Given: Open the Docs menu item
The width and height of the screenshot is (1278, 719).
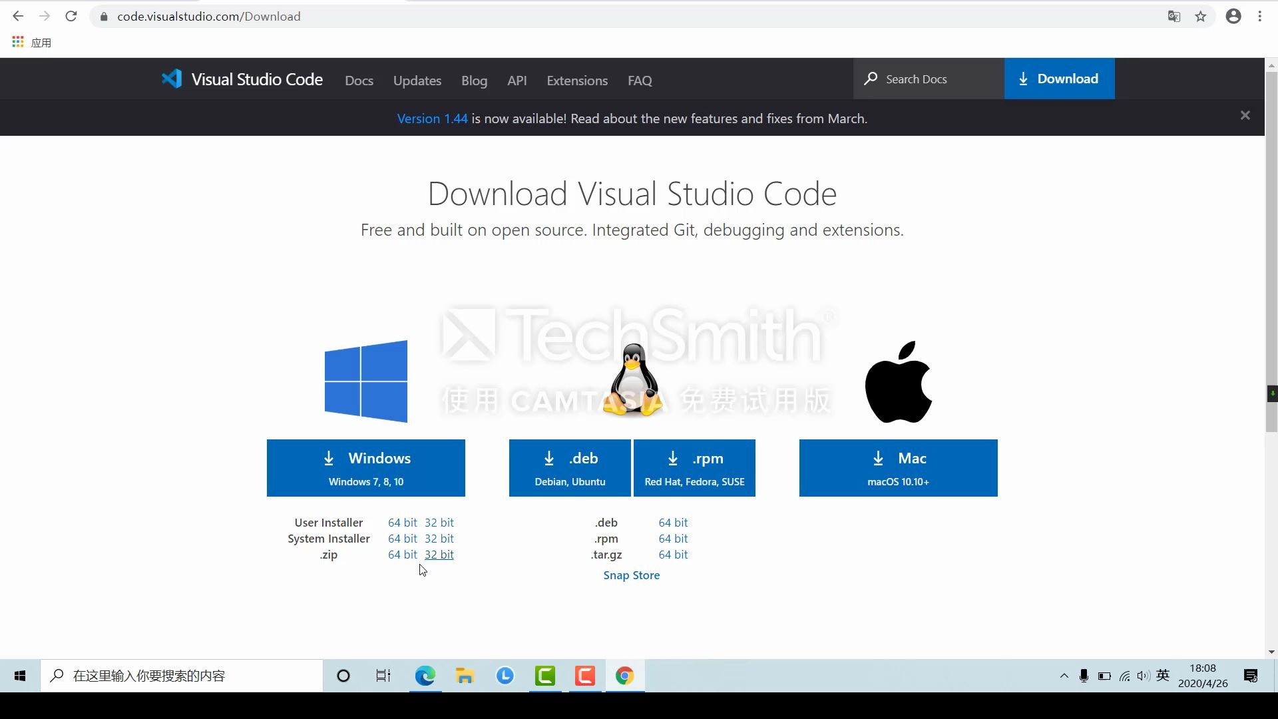Looking at the screenshot, I should 359,80.
